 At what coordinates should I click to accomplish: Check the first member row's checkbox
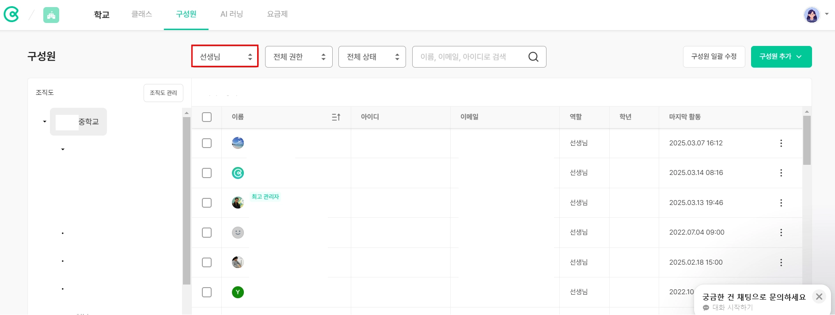tap(207, 143)
